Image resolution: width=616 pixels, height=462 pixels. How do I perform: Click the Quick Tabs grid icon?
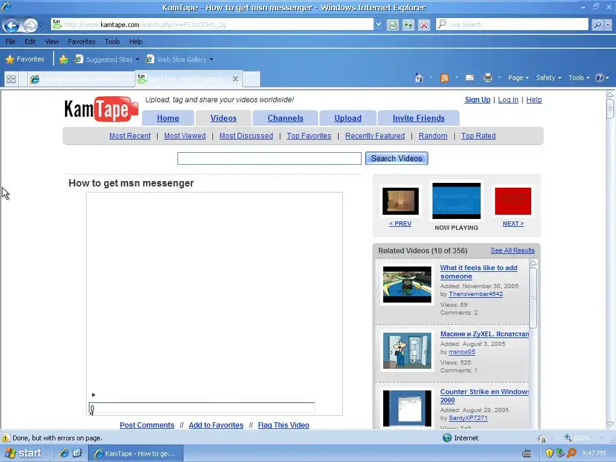[11, 79]
